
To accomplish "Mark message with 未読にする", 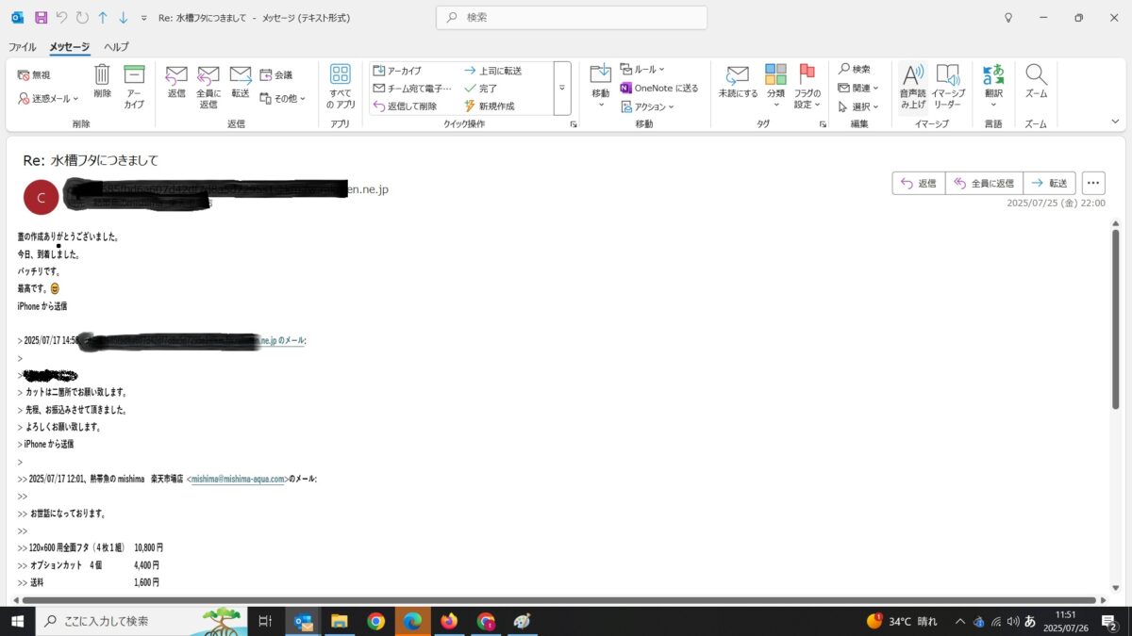I will (x=738, y=82).
